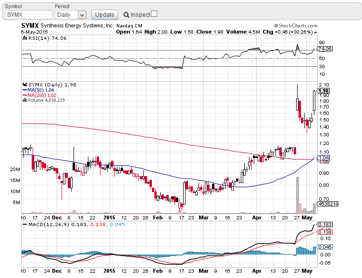Click the RSI(14) indicator triangle icon
Screen dimensions: 362x278
coord(25,38)
